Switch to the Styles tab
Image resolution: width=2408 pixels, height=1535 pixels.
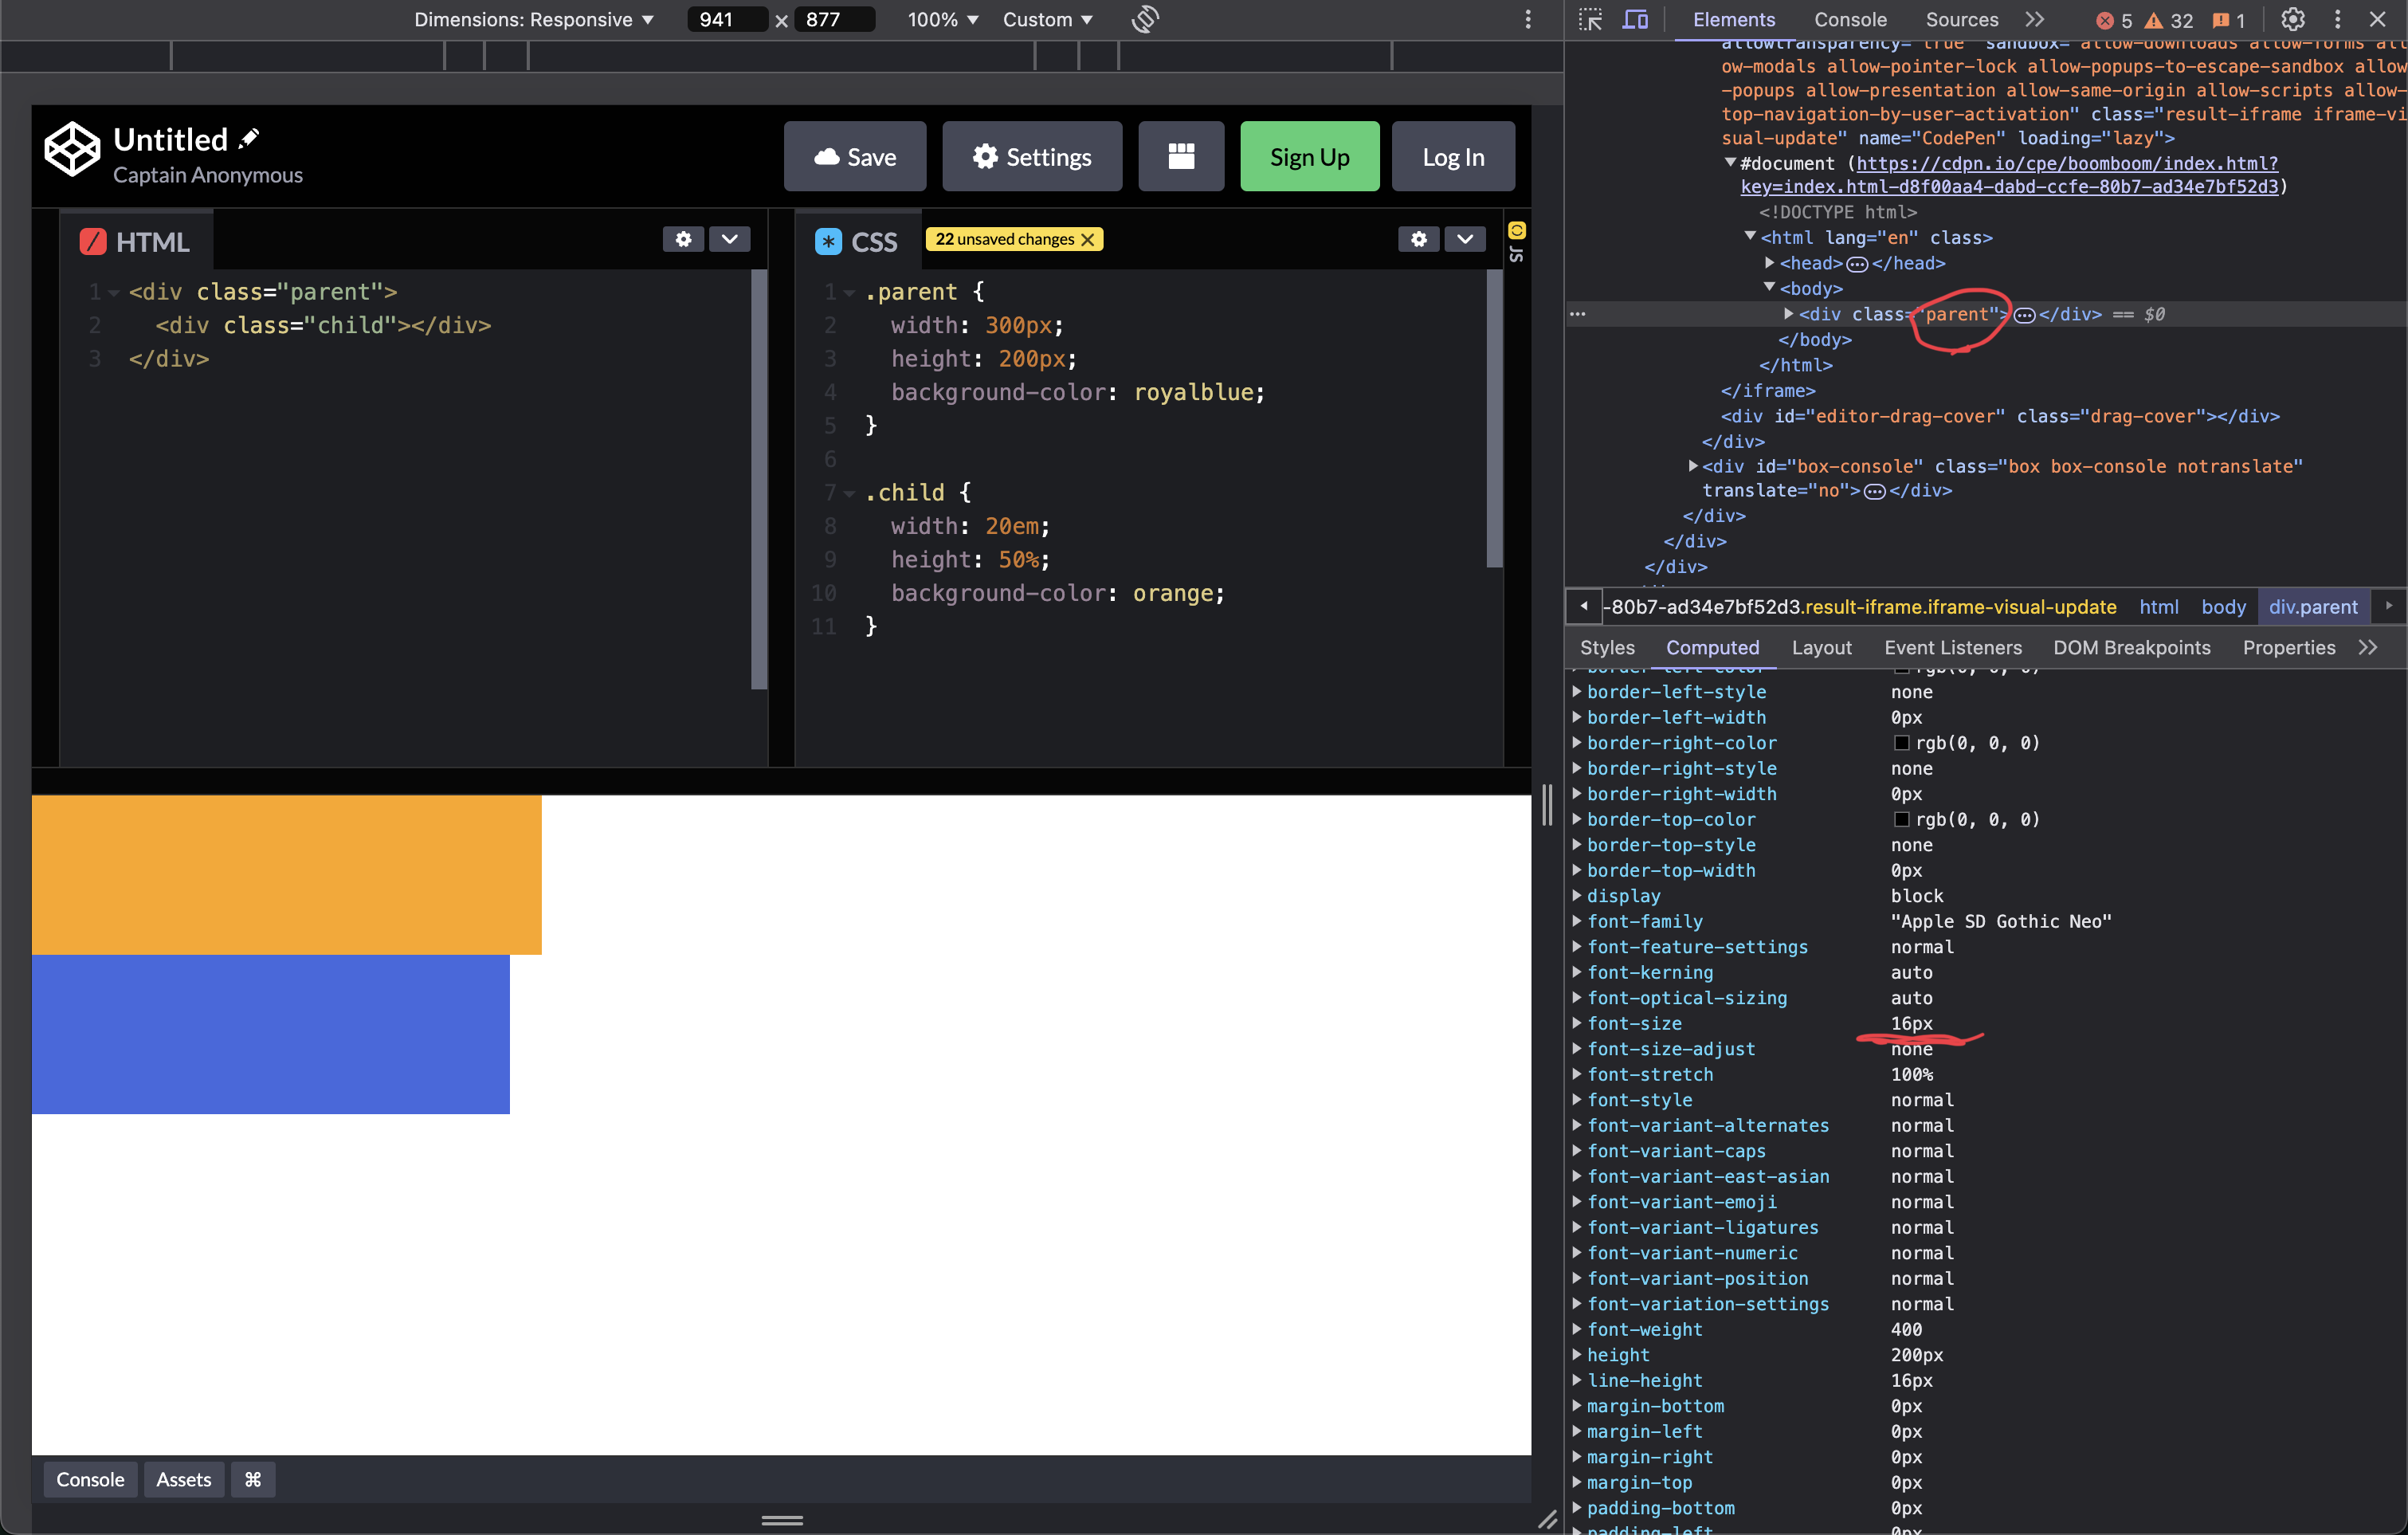pos(1606,647)
